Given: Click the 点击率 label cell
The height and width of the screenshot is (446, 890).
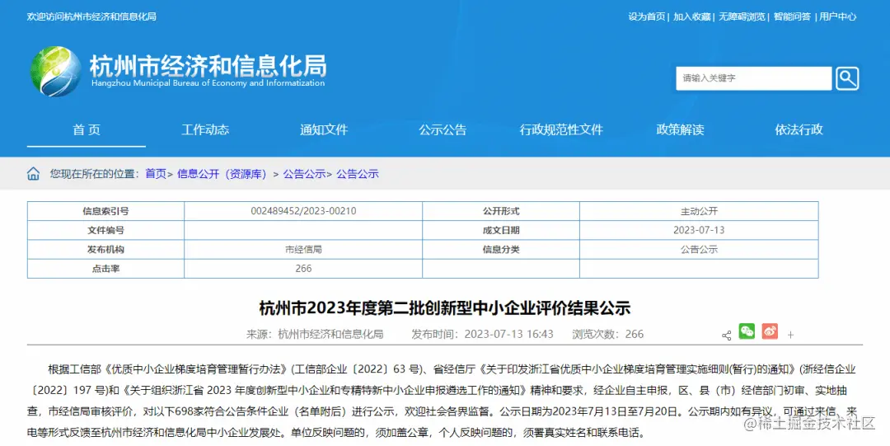Looking at the screenshot, I should 105,269.
